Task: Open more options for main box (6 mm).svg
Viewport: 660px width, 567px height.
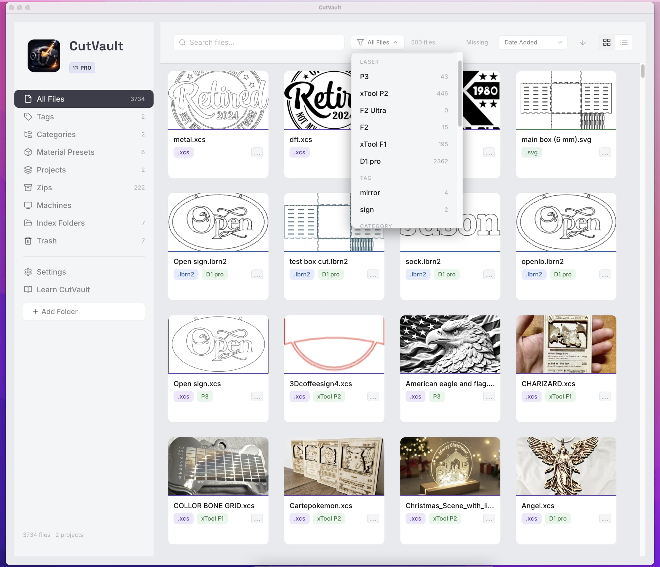Action: point(605,153)
